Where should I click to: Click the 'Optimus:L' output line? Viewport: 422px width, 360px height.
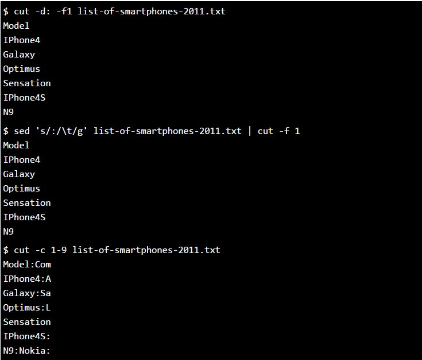27,308
